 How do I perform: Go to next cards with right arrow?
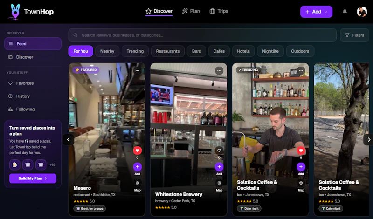pyautogui.click(x=368, y=140)
